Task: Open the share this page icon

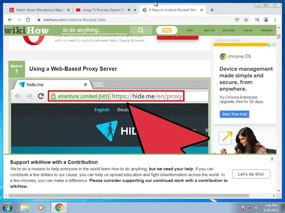Action: pyautogui.click(x=237, y=20)
